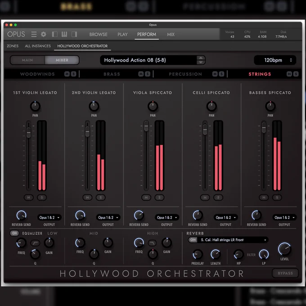Click the reverb LENGTH knob
Screen dimensions: 306x306
pos(216,254)
